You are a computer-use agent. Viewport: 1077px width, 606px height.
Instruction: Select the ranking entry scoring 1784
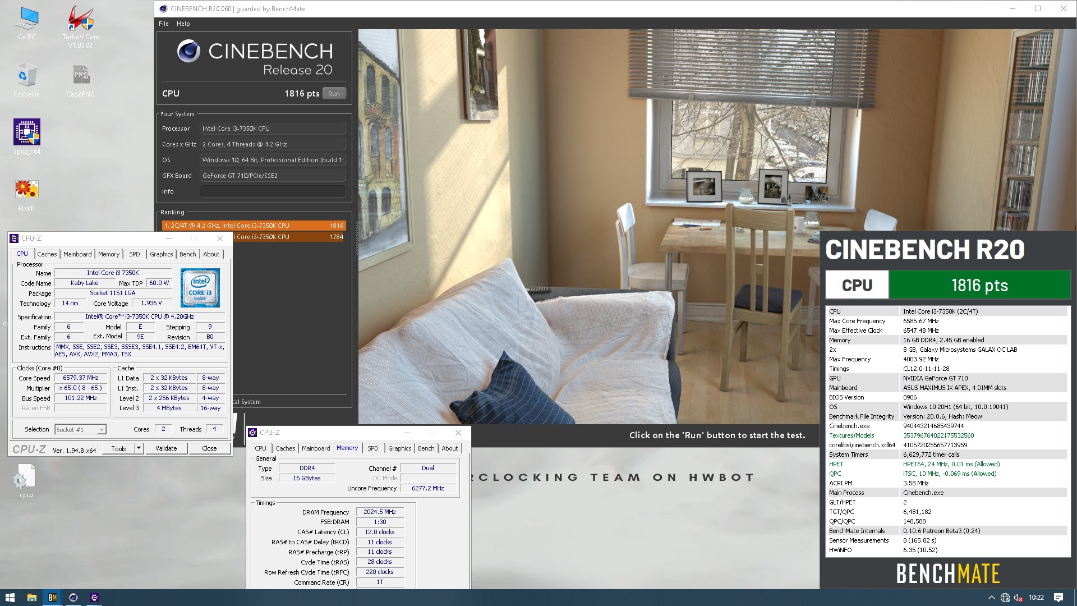click(x=289, y=237)
